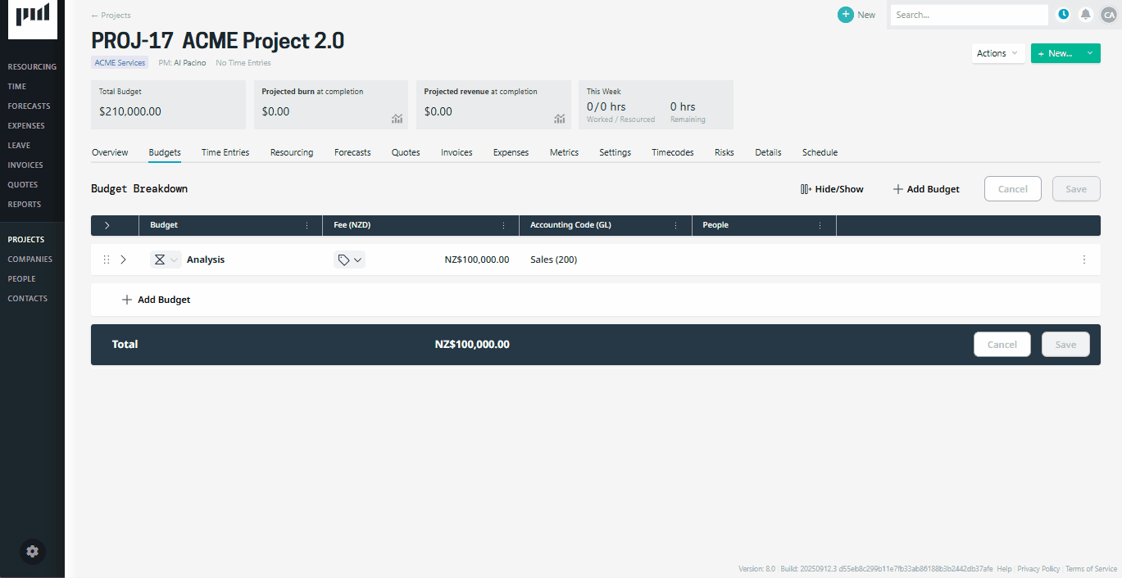Click the app logo in top left corner
1122x578 pixels.
[x=32, y=19]
